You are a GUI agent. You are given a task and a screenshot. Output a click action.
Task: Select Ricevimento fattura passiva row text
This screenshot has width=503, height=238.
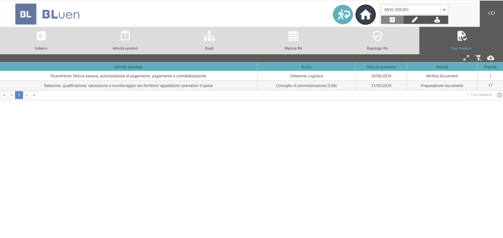128,76
